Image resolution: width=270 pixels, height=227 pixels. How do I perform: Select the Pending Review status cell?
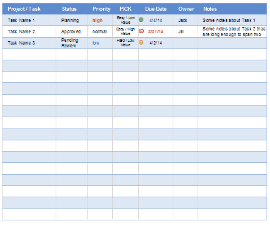pos(72,43)
